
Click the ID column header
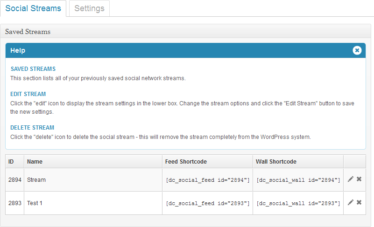click(11, 162)
